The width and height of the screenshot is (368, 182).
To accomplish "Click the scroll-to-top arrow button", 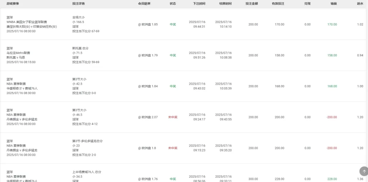I will point(364,171).
